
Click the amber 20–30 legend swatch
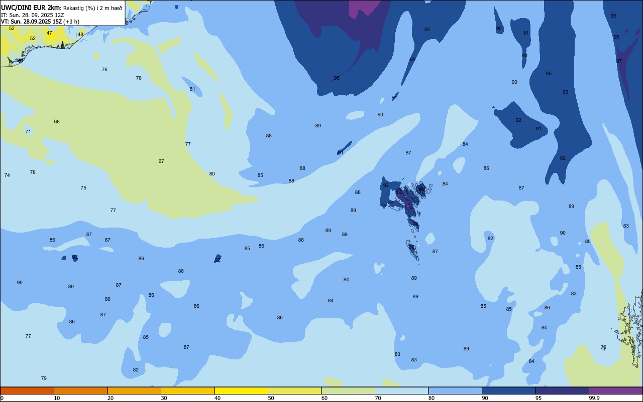click(x=134, y=390)
